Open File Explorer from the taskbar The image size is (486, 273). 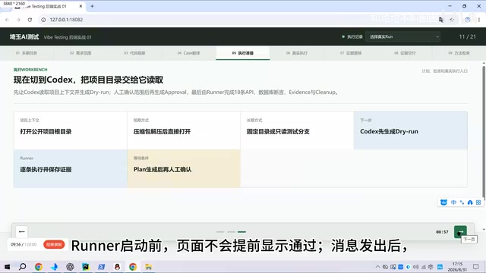[149, 266]
